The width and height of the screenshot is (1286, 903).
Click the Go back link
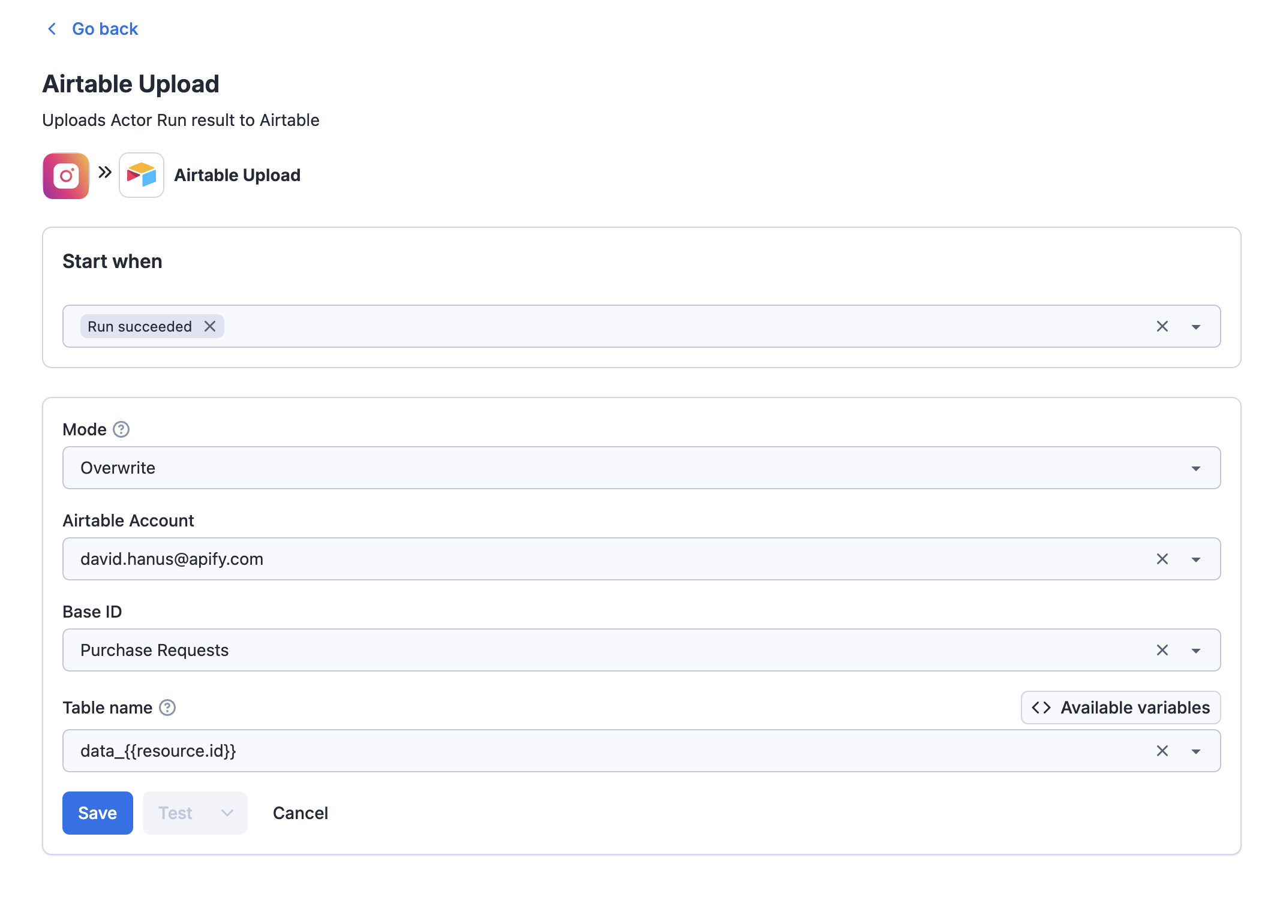104,28
